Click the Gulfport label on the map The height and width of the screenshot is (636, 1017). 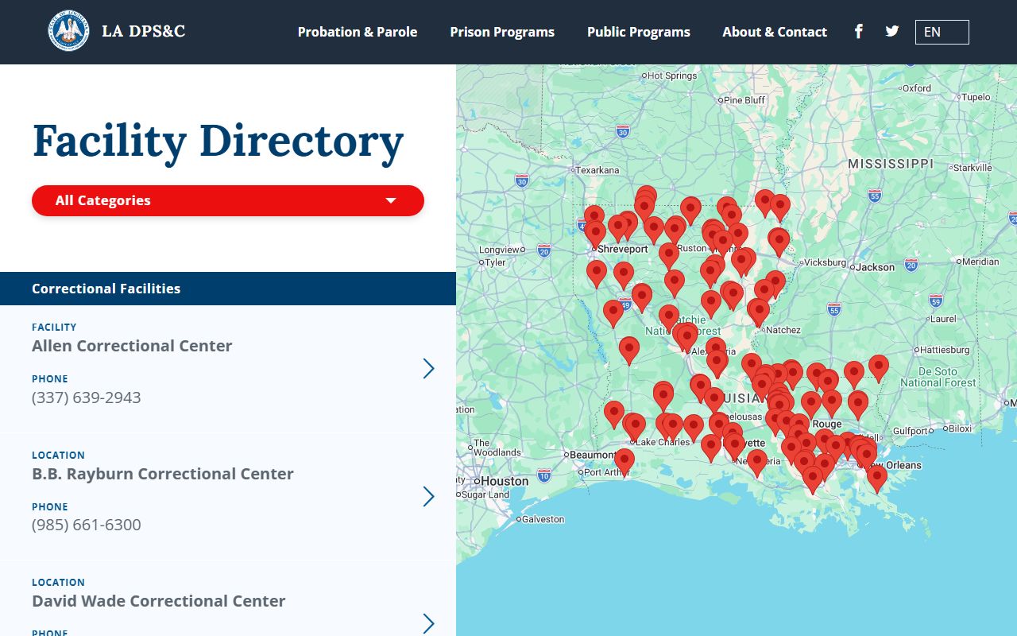click(911, 431)
